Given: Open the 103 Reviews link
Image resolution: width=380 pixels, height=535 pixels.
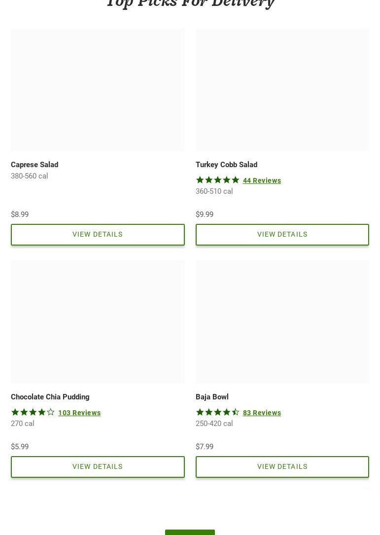Looking at the screenshot, I should point(79,413).
